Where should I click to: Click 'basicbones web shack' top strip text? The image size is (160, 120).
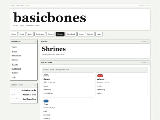[20, 5]
